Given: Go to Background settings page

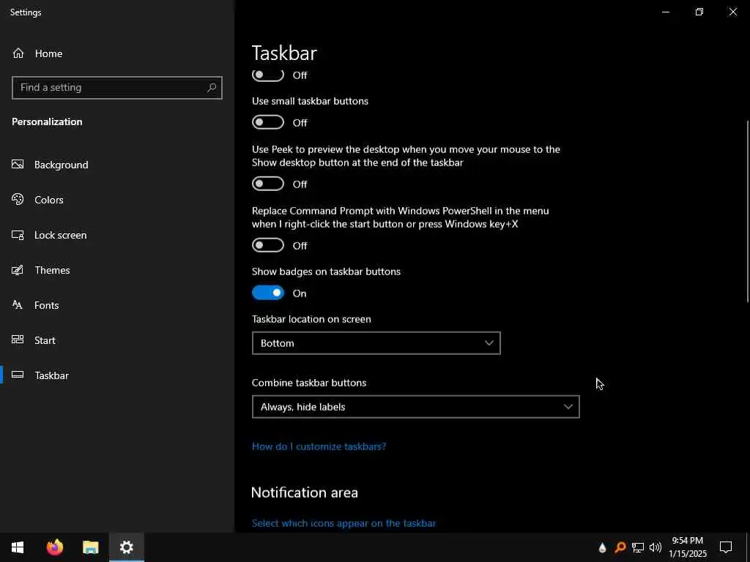Looking at the screenshot, I should coord(116,165).
